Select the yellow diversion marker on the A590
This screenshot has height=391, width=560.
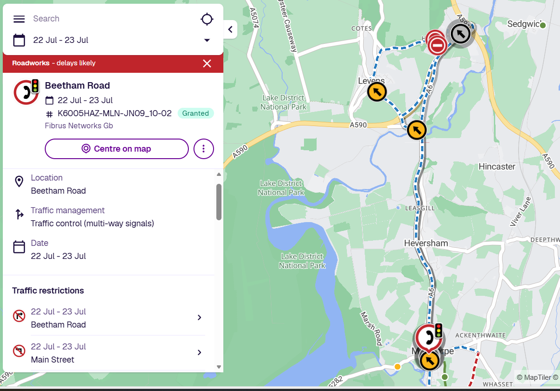pyautogui.click(x=417, y=130)
